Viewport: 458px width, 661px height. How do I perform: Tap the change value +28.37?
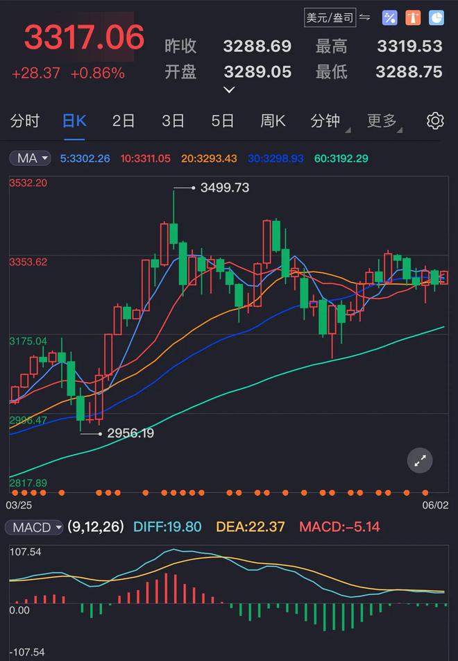point(36,74)
